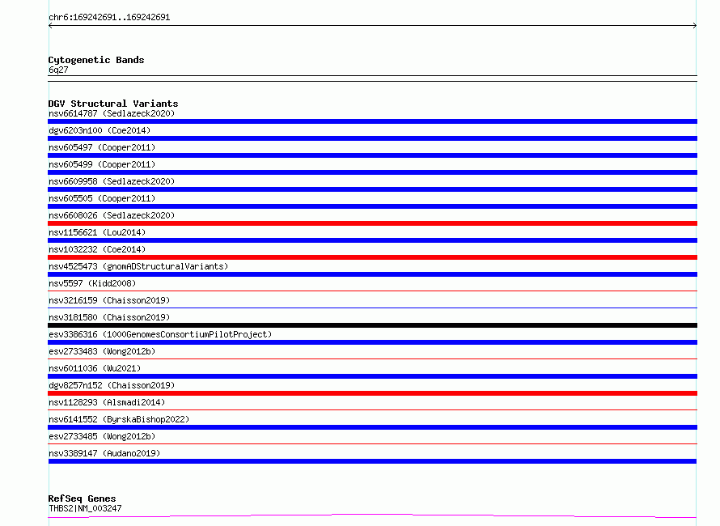Click label nsv5597 (Kidd2008)

[92, 283]
